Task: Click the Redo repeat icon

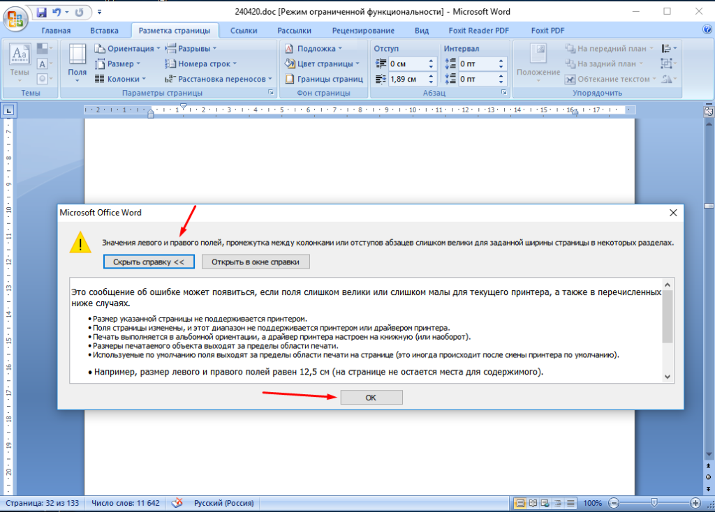Action: [x=80, y=13]
